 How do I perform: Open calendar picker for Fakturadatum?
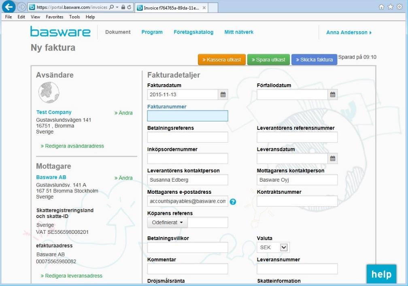point(223,95)
